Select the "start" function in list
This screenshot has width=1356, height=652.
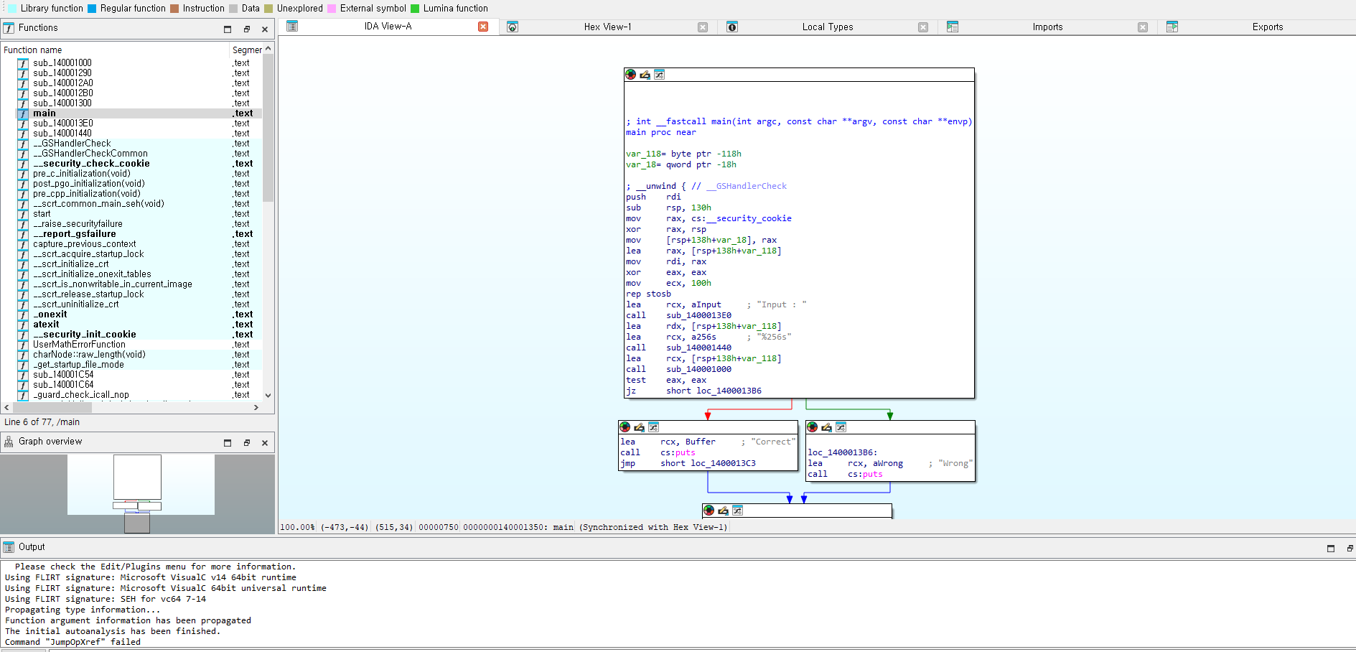pos(42,214)
